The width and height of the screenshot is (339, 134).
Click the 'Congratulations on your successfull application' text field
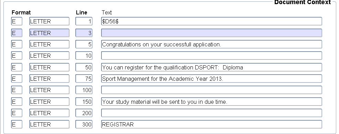pyautogui.click(x=211, y=44)
